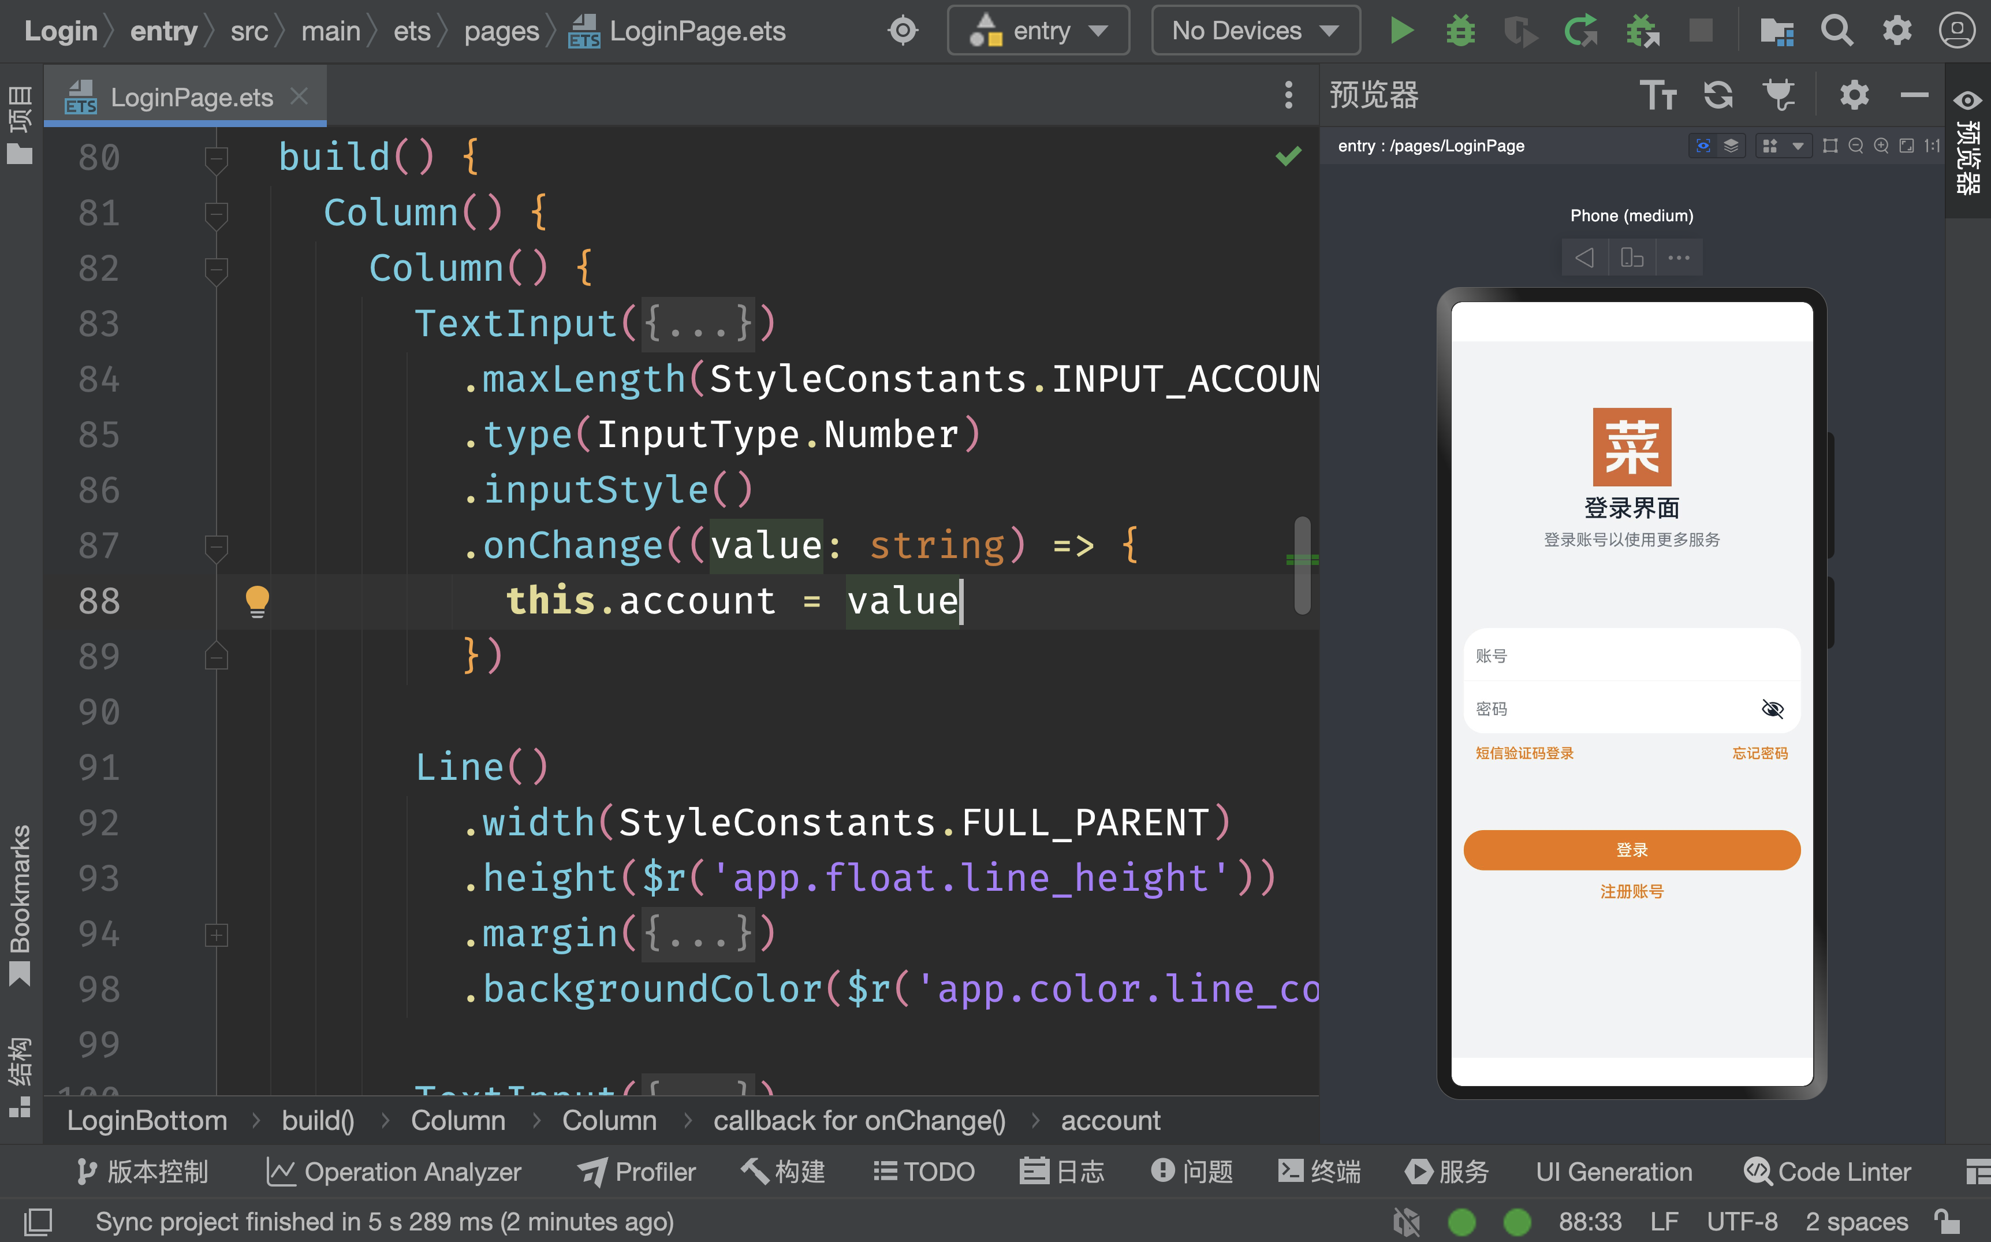
Task: Click the orange 登录 button in preview
Action: (x=1631, y=850)
